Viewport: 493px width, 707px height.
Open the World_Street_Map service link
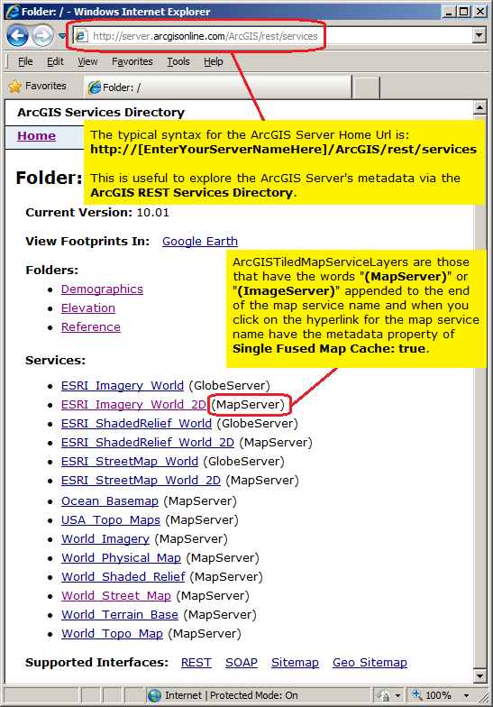coord(116,595)
